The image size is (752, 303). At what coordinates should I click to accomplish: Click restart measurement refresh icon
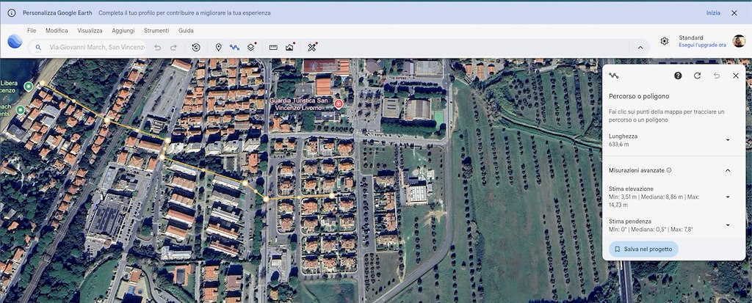(x=697, y=76)
